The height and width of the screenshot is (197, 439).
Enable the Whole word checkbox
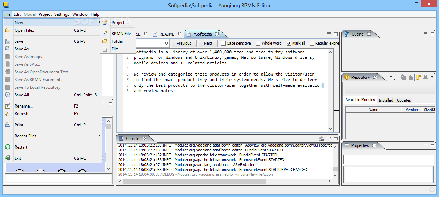tap(258, 44)
